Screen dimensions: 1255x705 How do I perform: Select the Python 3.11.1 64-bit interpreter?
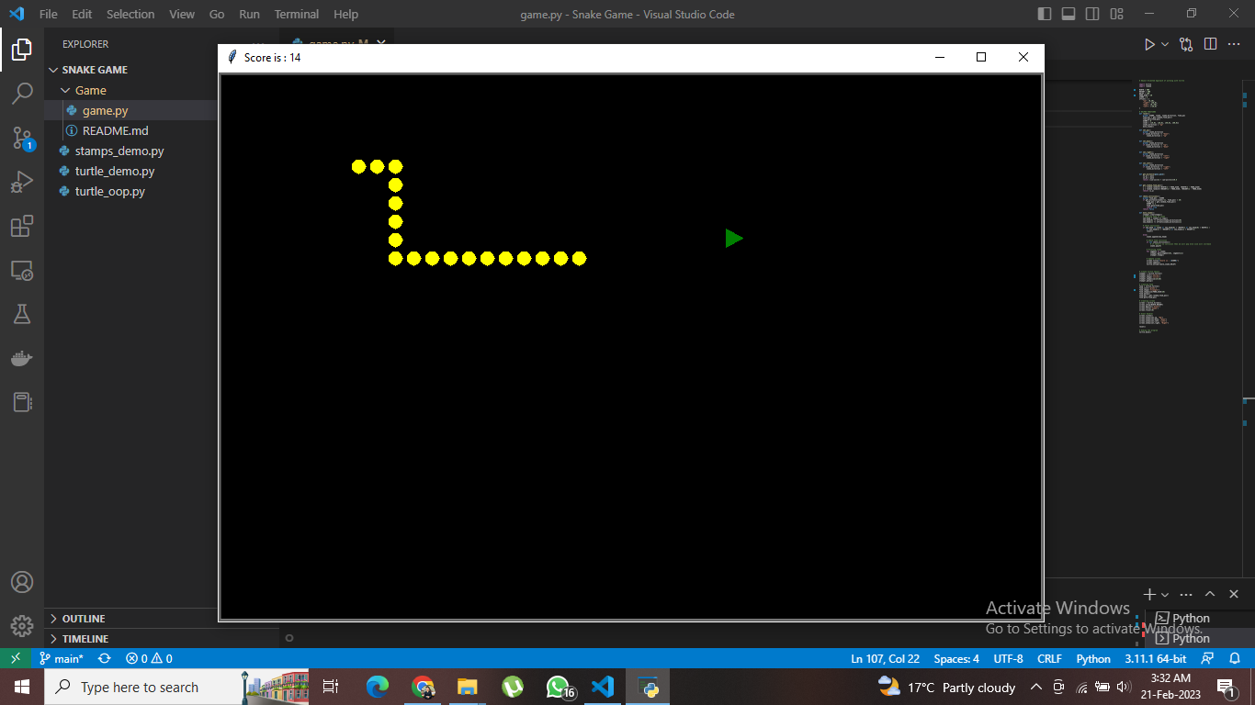(1155, 658)
